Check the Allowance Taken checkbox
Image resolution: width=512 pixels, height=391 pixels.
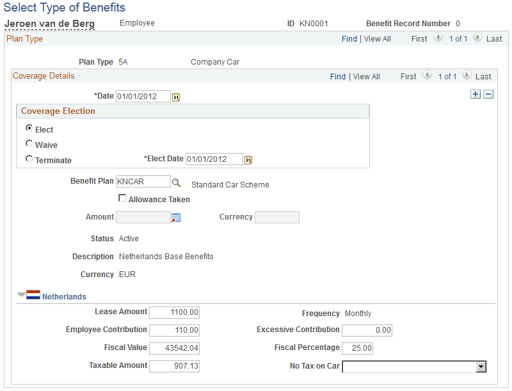[x=122, y=198]
